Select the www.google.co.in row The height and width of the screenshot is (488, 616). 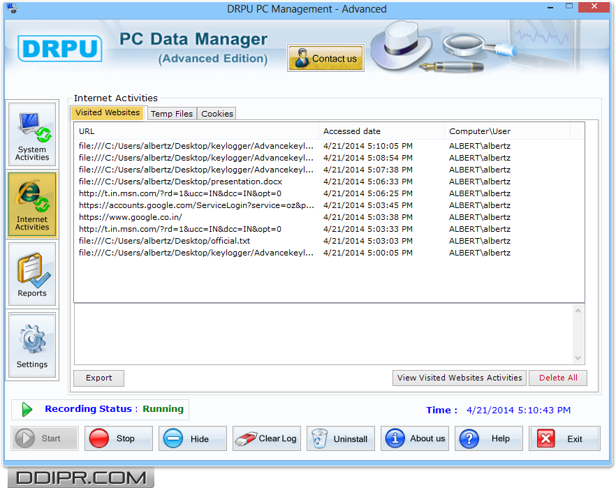(x=329, y=217)
